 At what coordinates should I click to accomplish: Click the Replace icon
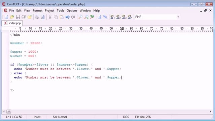coord(92,17)
